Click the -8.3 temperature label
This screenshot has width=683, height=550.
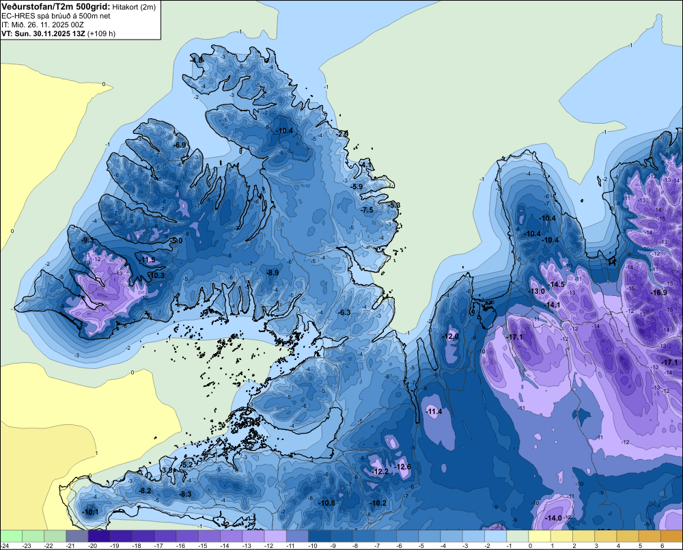[x=186, y=494]
